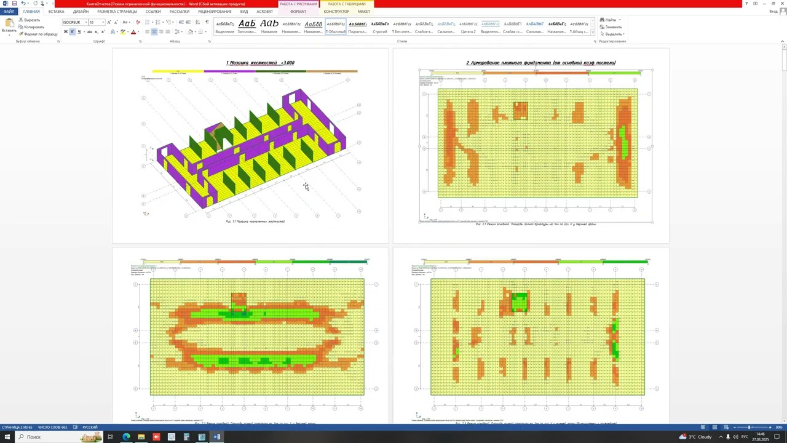Screen dimensions: 787x443
Task: Click Cut (Вырезать) in the clipboard group
Action: [30, 20]
